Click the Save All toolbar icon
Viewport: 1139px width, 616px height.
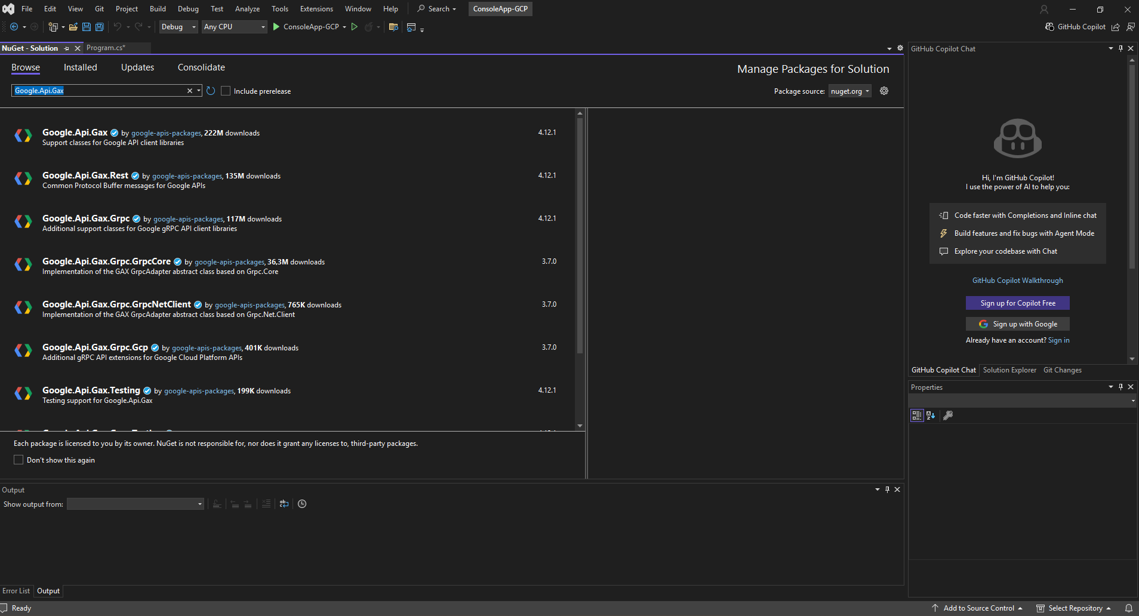click(x=100, y=27)
